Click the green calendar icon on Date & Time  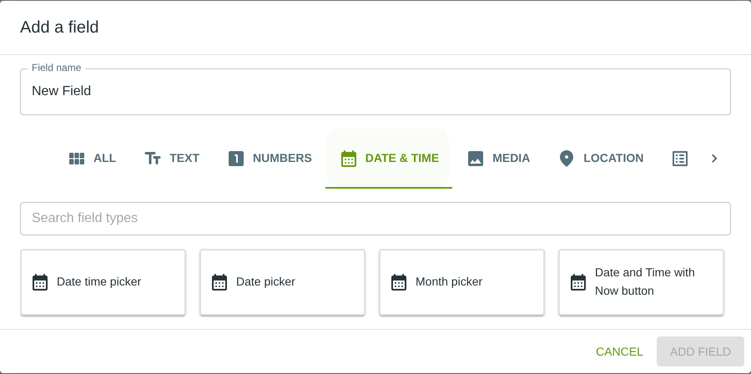click(349, 159)
